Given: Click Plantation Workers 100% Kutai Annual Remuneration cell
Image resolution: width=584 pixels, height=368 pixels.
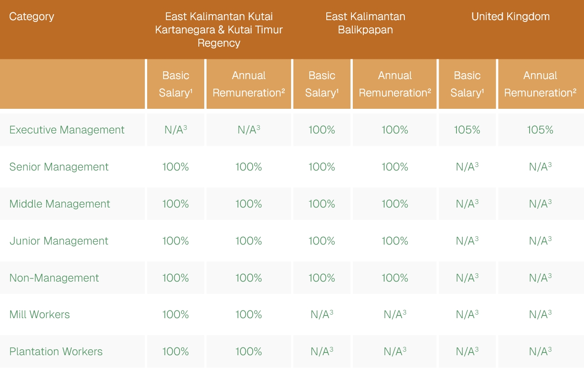Looking at the screenshot, I should click(x=249, y=352).
